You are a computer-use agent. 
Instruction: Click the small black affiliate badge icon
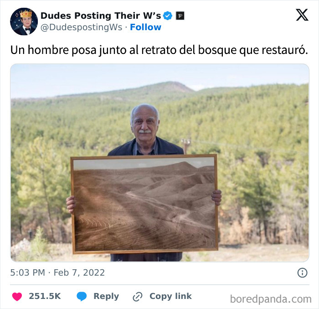(x=180, y=16)
